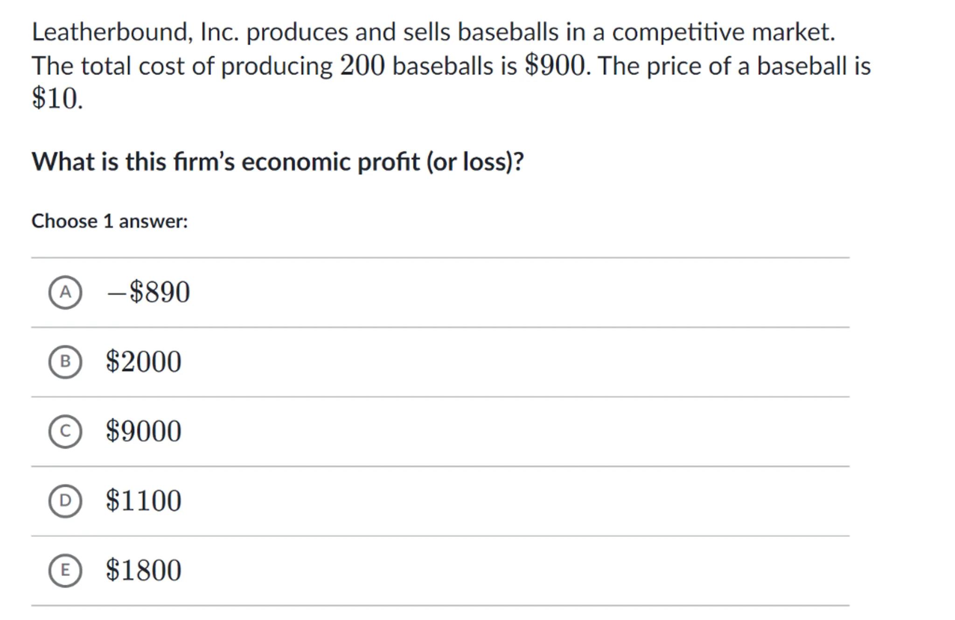Click the words 'competitive market'

(x=723, y=32)
